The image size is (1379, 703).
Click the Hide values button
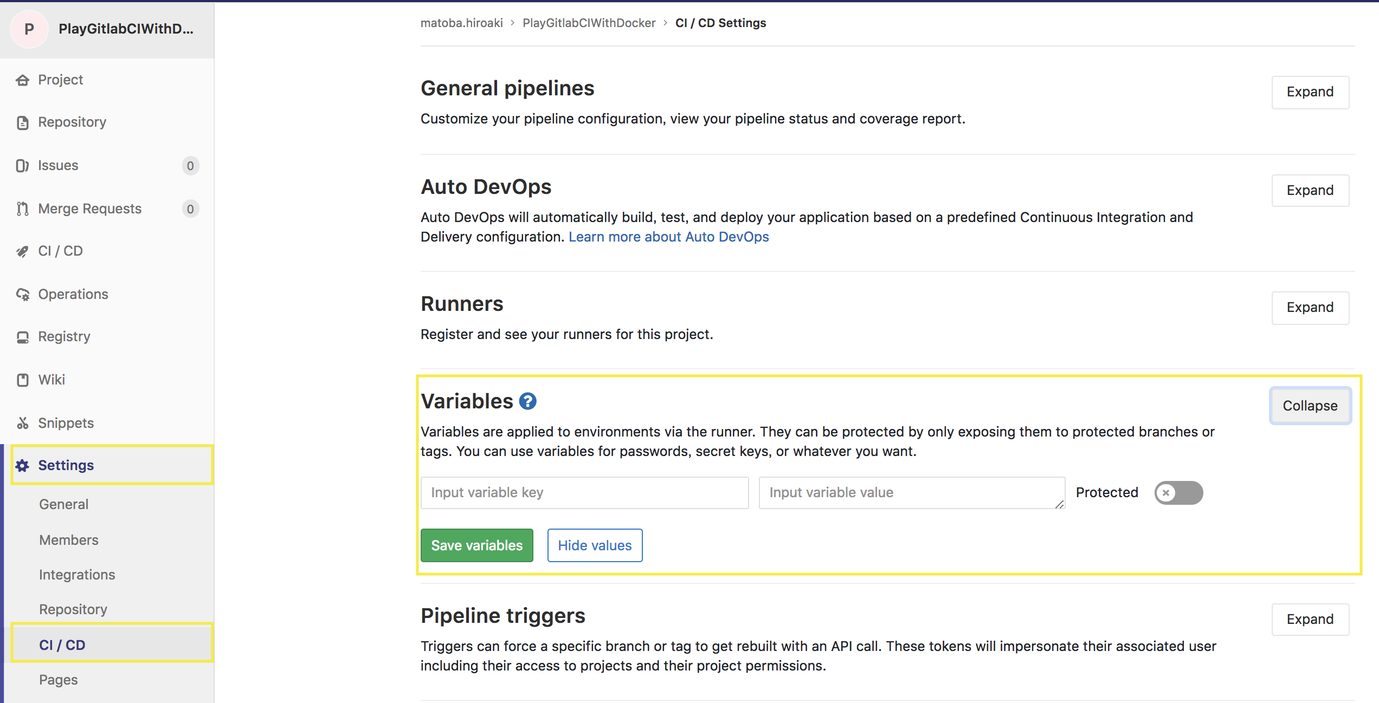(x=595, y=545)
